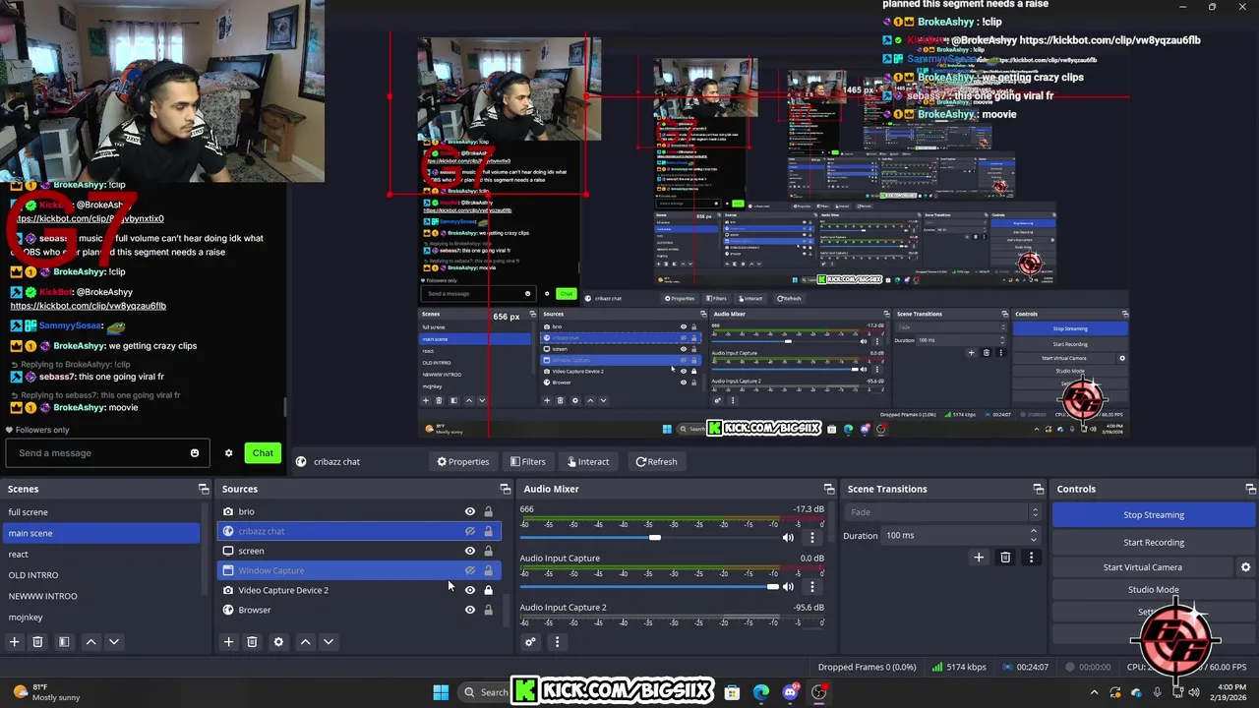Open virtual camera settings gear
1259x708 pixels.
click(1245, 567)
